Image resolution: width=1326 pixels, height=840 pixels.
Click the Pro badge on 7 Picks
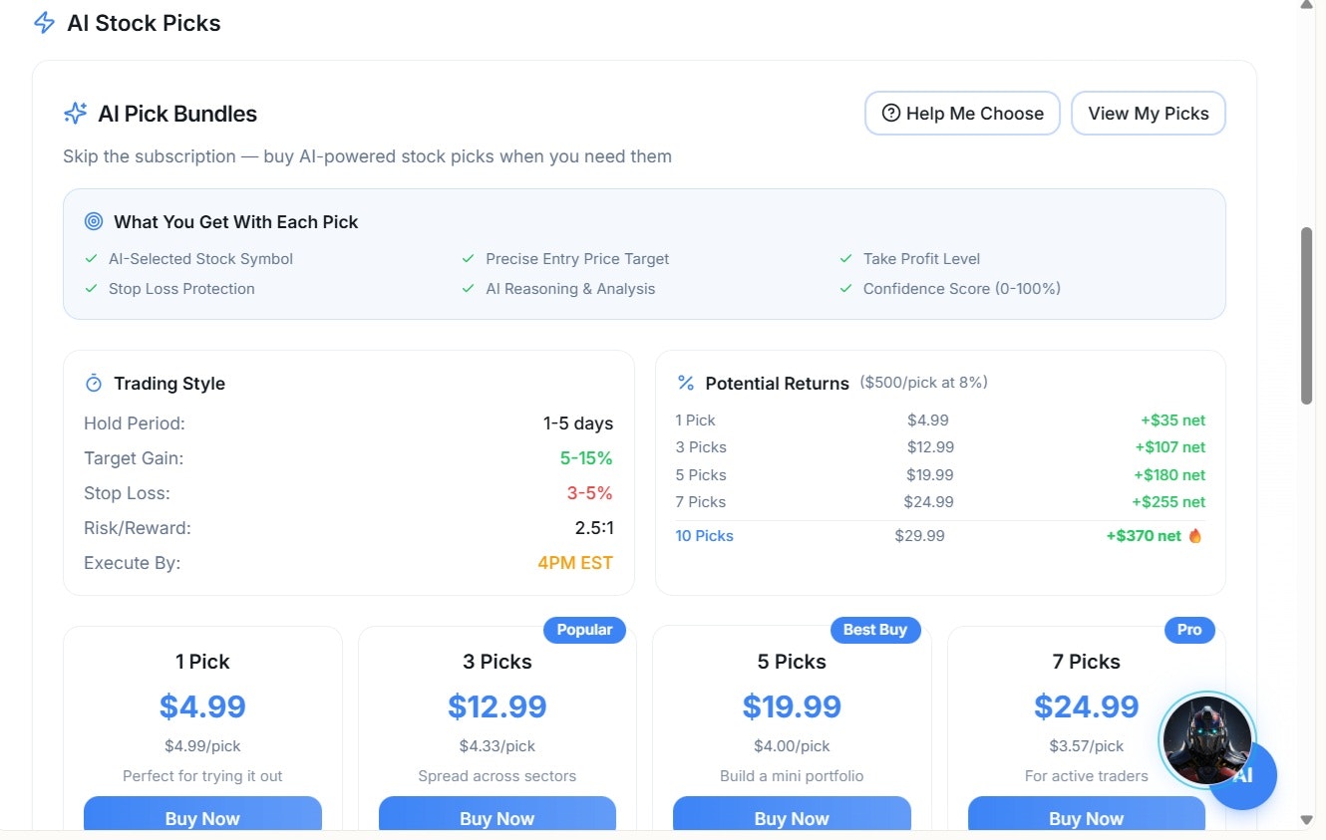click(x=1189, y=630)
